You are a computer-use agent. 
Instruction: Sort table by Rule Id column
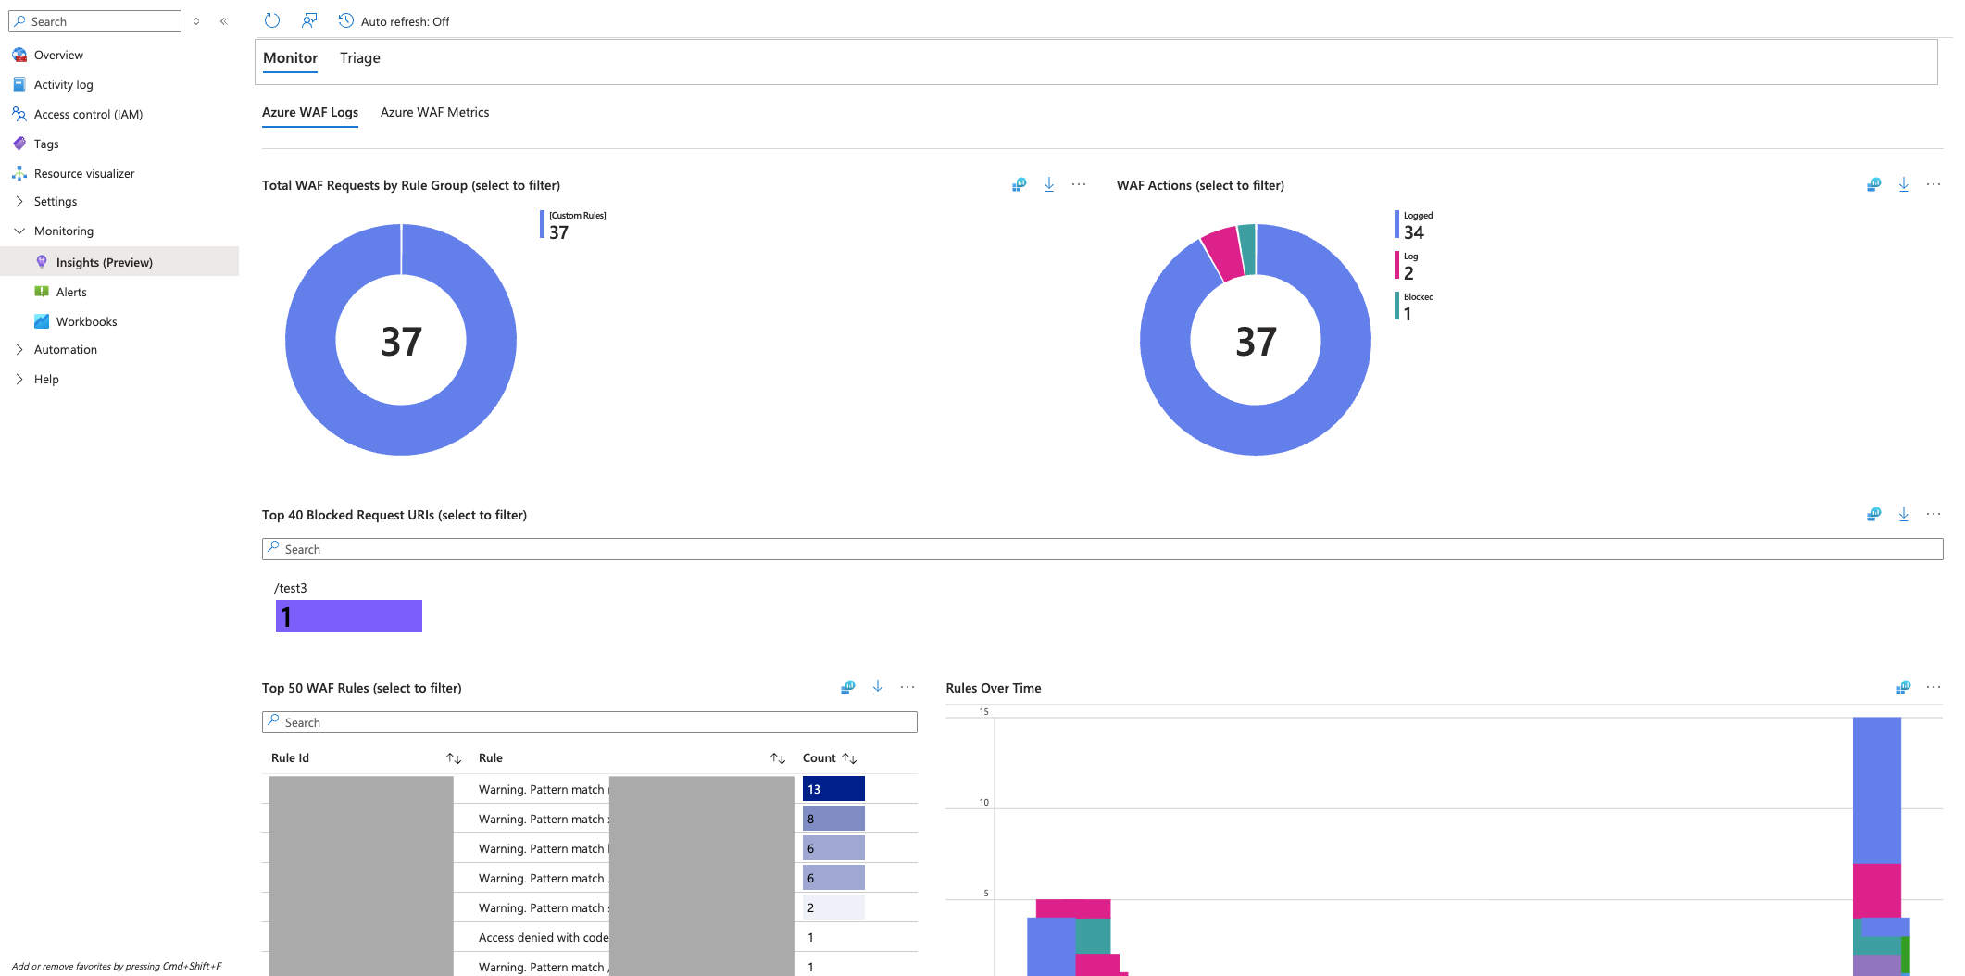[x=454, y=758]
